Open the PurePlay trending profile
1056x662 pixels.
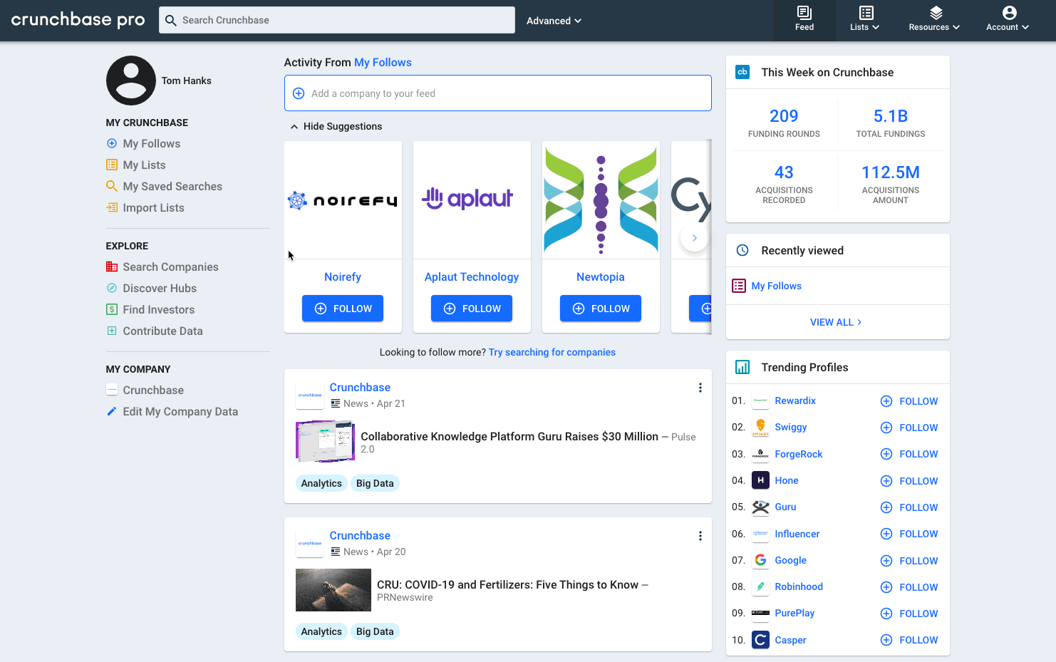click(x=794, y=613)
